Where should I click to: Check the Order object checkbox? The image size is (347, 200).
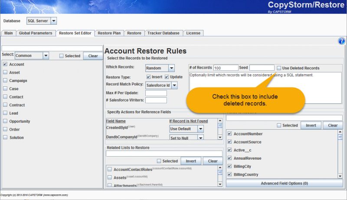pos(5,129)
